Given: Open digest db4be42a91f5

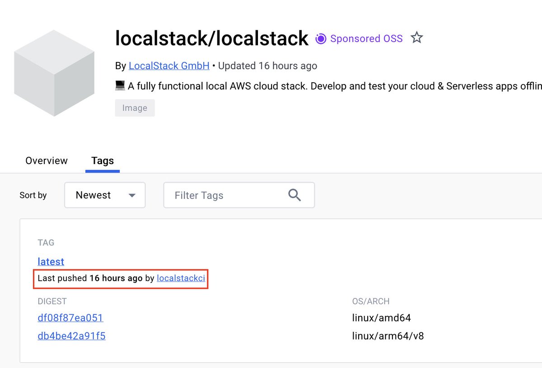Looking at the screenshot, I should point(71,336).
